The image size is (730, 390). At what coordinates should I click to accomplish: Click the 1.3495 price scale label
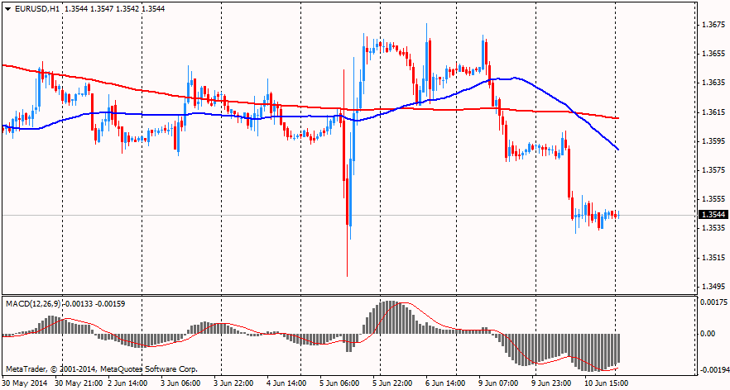712,287
